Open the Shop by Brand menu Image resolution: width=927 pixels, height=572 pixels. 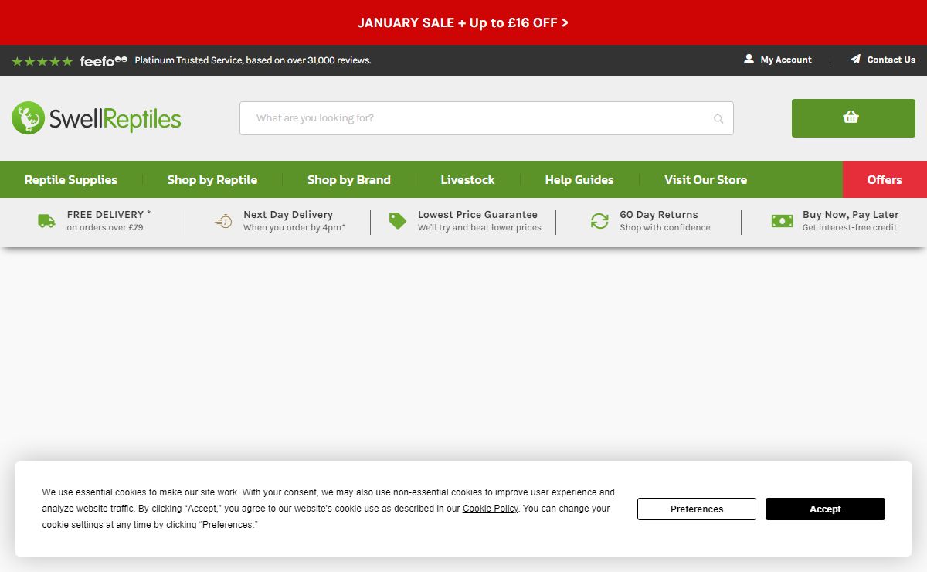[x=349, y=179]
